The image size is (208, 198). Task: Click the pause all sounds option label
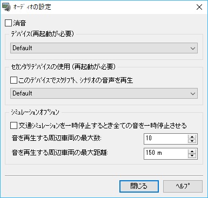(103, 126)
